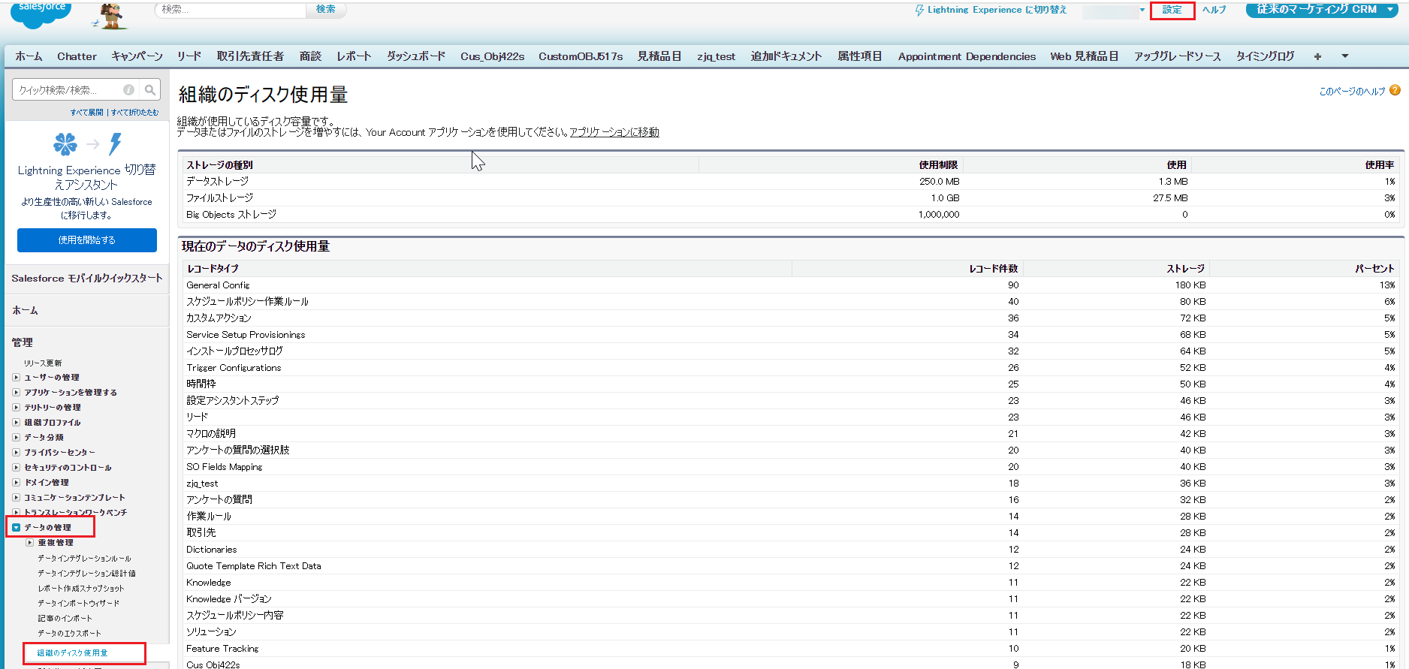Open the tab overflow arrow menu
Viewport: 1409px width, 669px height.
click(1345, 56)
